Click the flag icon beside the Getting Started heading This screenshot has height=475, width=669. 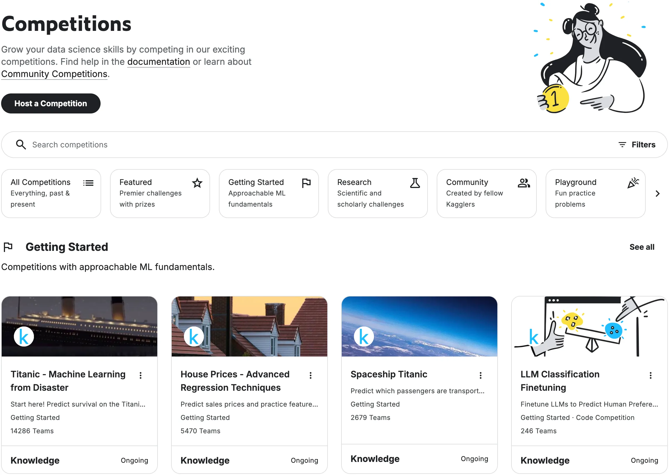point(8,247)
